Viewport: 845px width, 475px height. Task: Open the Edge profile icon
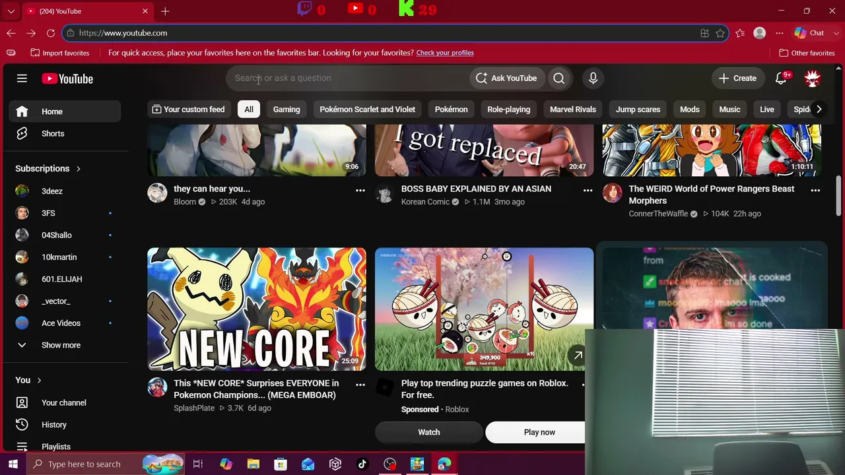tap(760, 33)
